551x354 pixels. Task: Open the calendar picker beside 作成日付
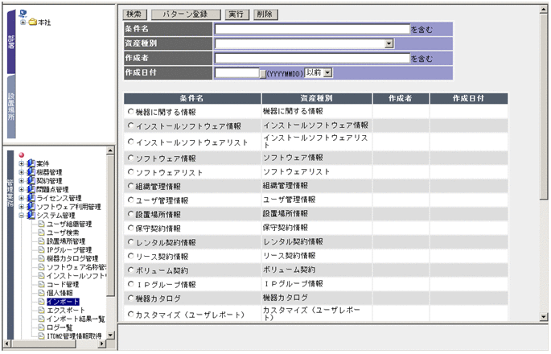pos(263,74)
